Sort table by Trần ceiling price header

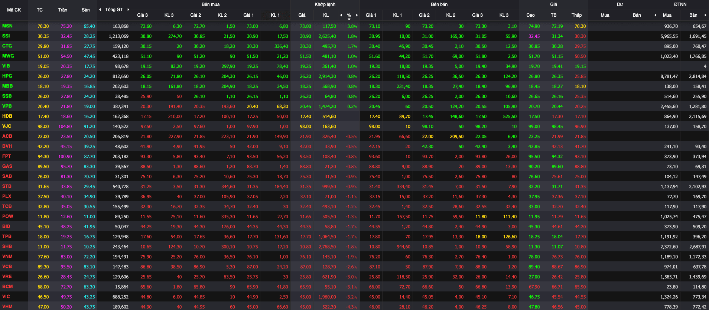click(x=63, y=10)
